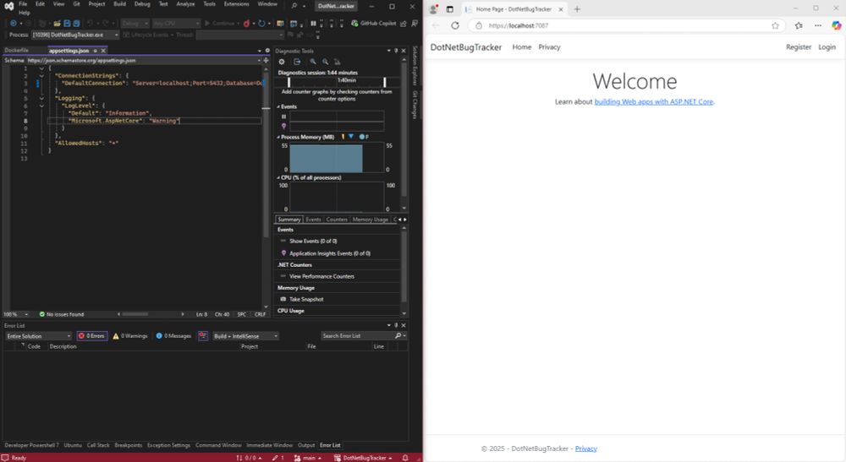
Task: Switch to the Memory Usage tab
Action: (371, 220)
